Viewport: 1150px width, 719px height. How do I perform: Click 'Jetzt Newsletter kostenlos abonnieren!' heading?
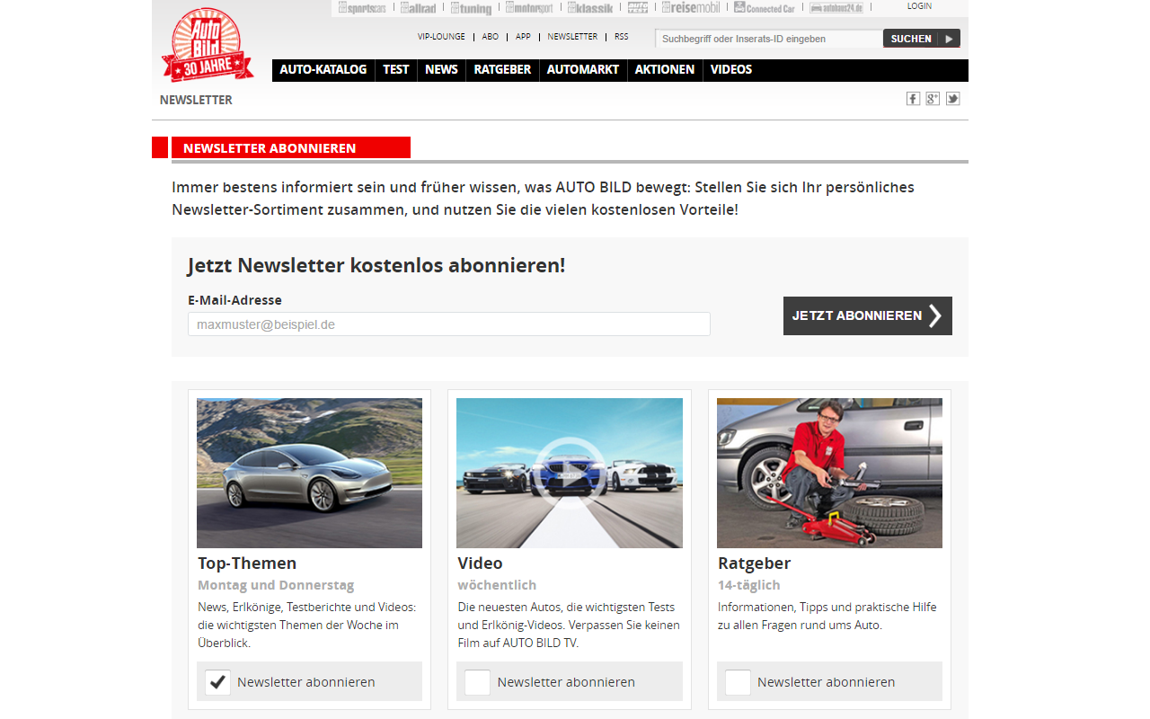tap(376, 265)
